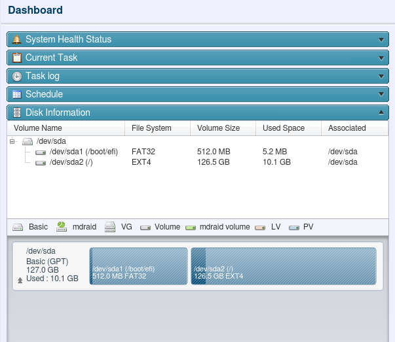Click the Task log clock icon

coord(17,76)
